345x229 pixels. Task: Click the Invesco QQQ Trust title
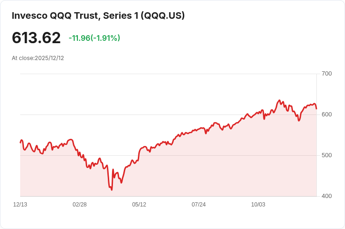click(98, 15)
